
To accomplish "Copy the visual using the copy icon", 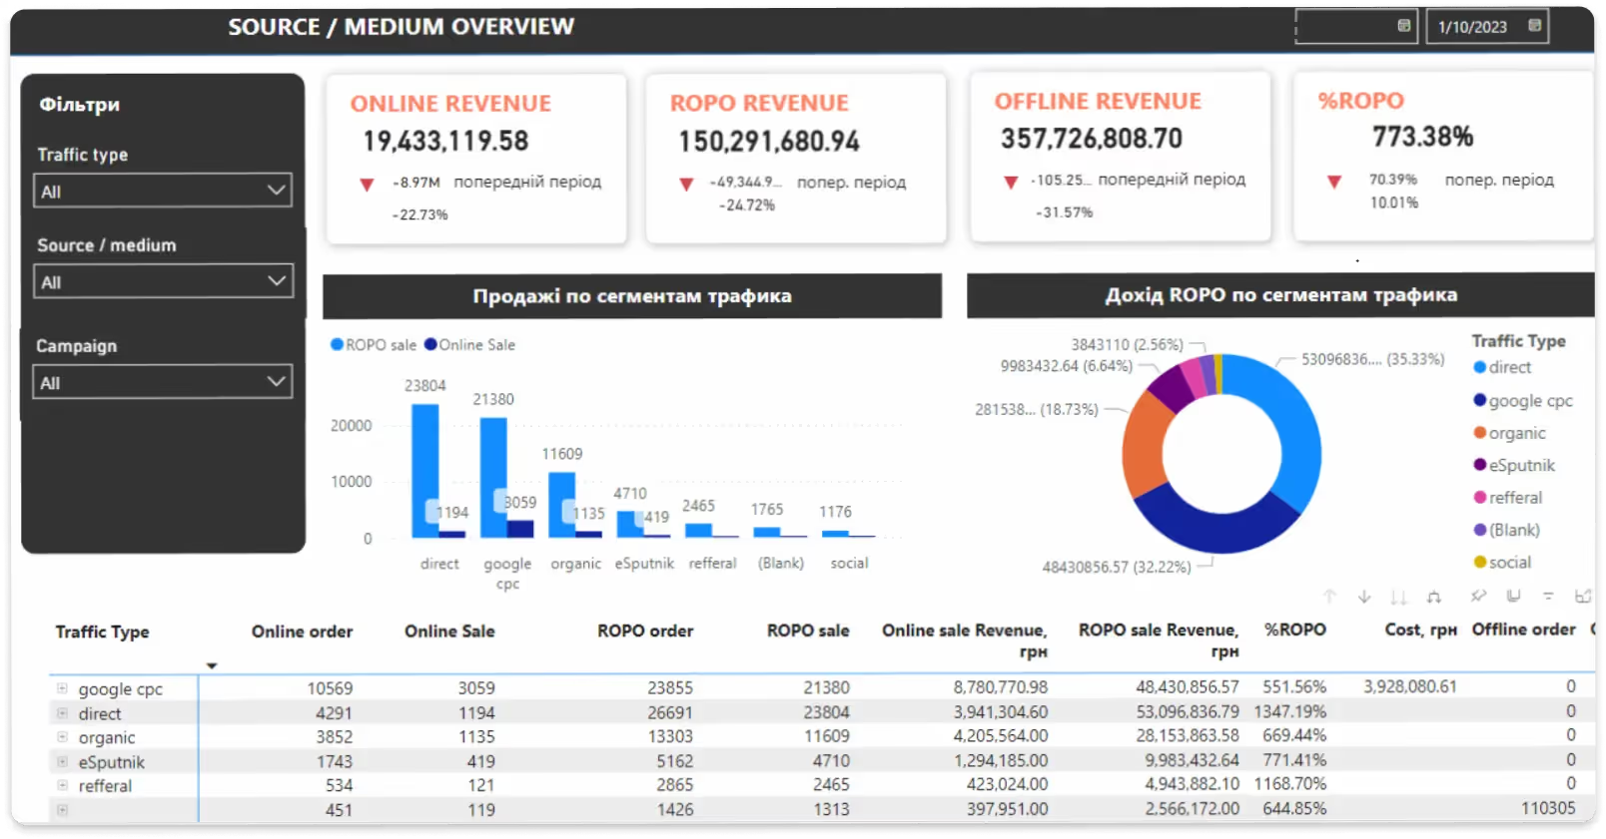I will click(x=1513, y=596).
